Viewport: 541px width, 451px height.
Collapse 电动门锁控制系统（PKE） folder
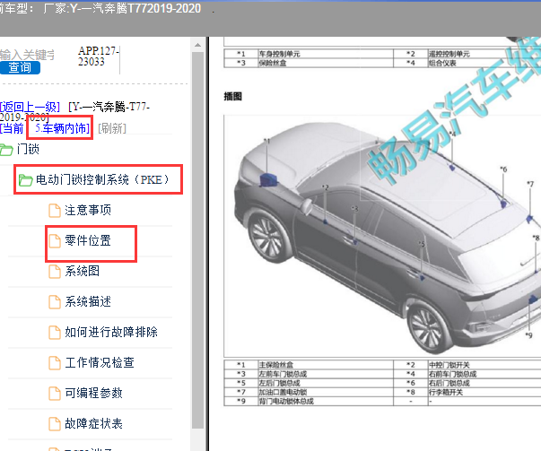tap(102, 179)
